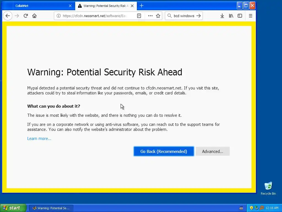This screenshot has width=282, height=212.
Task: Click the forward navigation arrow
Action: pyautogui.click(x=17, y=16)
